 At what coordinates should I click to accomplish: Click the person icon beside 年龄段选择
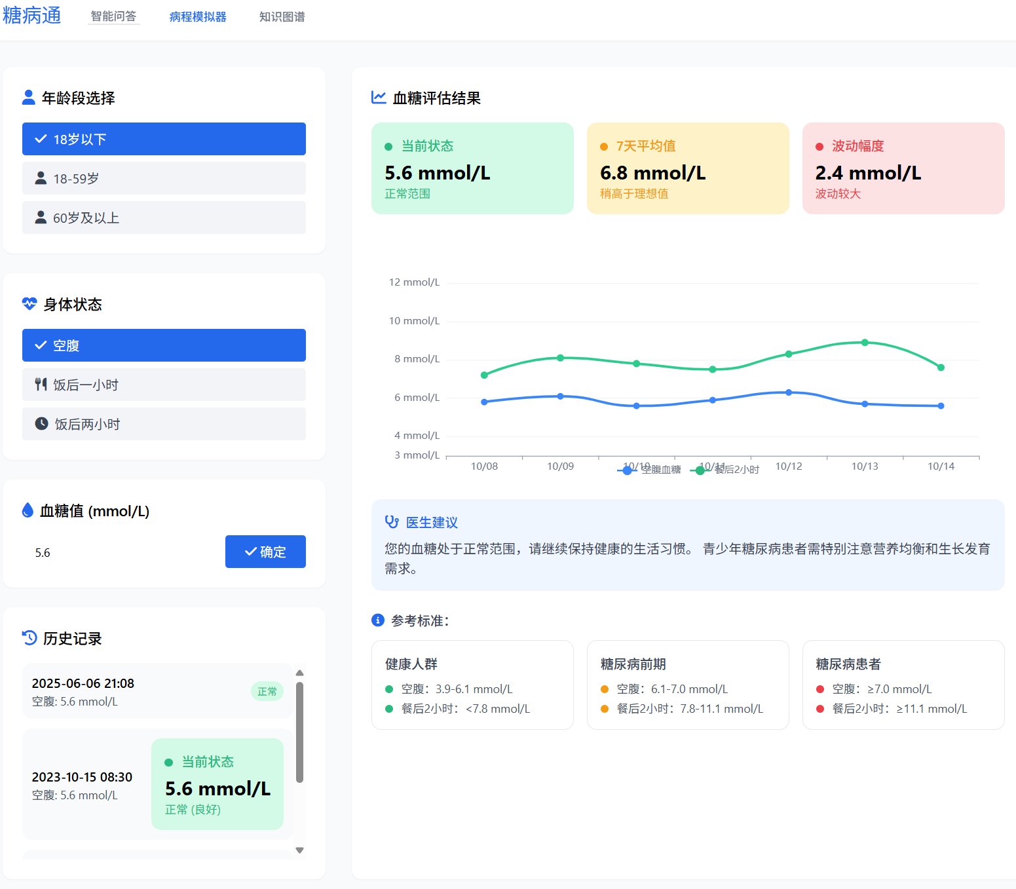[29, 96]
